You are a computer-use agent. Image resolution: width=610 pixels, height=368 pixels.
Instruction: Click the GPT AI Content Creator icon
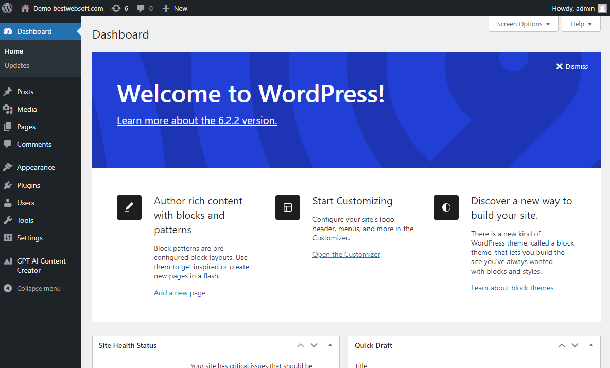click(8, 261)
